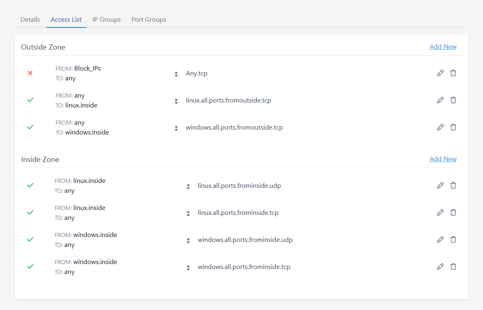The height and width of the screenshot is (310, 483).
Task: Add New rule in Inside Zone
Action: pyautogui.click(x=443, y=159)
